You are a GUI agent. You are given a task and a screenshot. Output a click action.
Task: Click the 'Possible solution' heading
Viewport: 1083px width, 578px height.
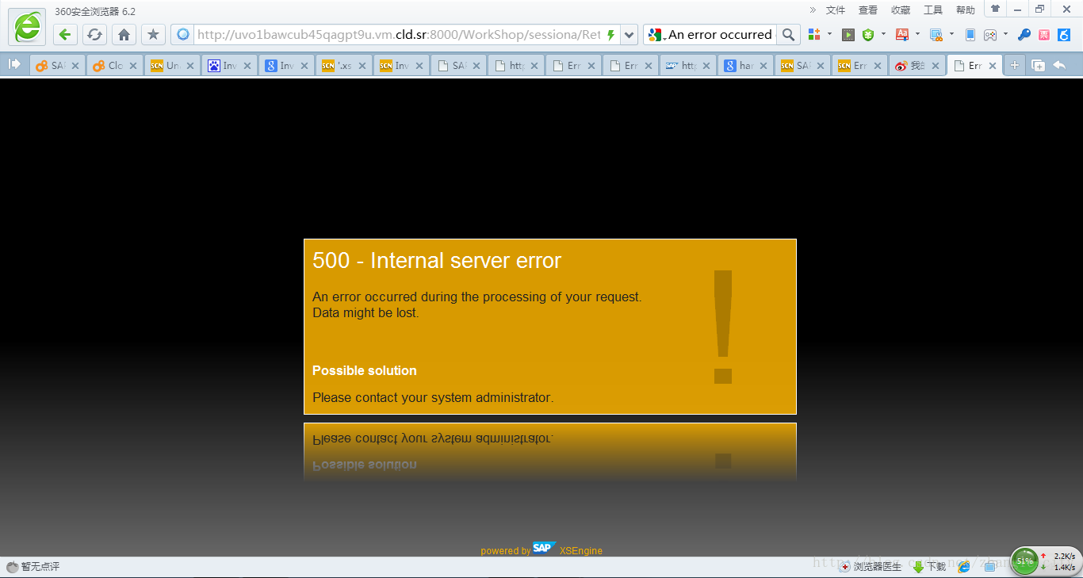click(365, 370)
